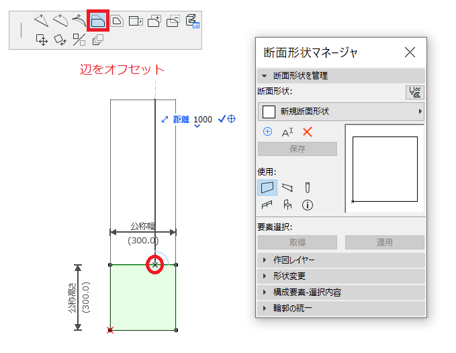Expand the 作図レイヤー section

tap(341, 260)
